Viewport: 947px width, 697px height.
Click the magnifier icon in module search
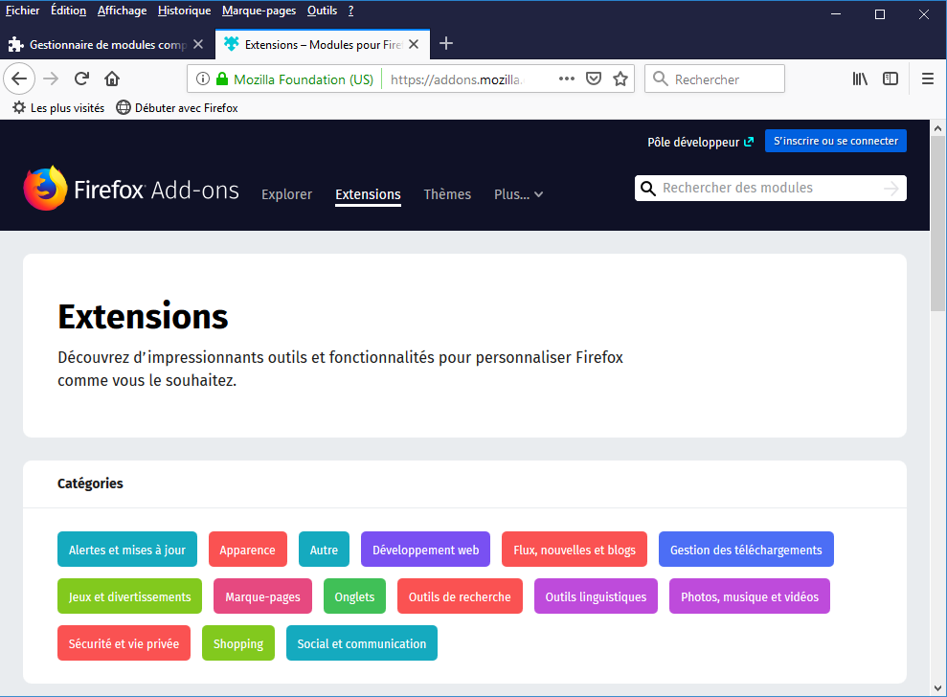[x=647, y=189]
